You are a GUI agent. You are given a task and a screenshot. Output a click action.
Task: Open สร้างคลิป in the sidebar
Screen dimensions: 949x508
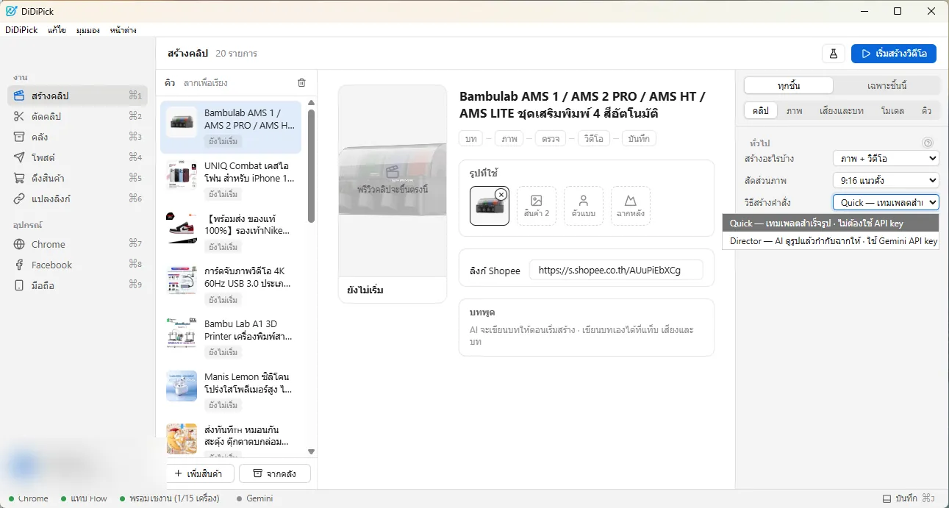(x=77, y=96)
